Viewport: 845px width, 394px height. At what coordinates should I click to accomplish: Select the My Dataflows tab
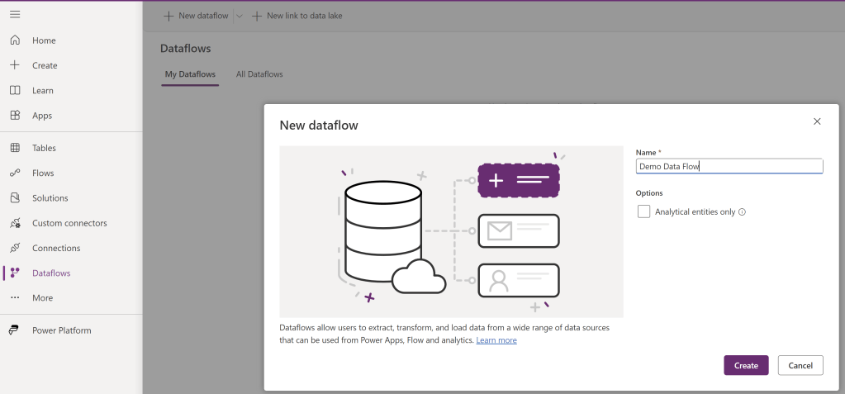(190, 74)
